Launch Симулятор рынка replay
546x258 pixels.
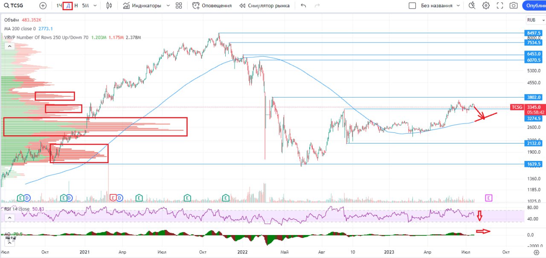coord(264,6)
